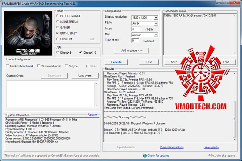
Task: Click the window title bar text
Action: click(x=39, y=4)
